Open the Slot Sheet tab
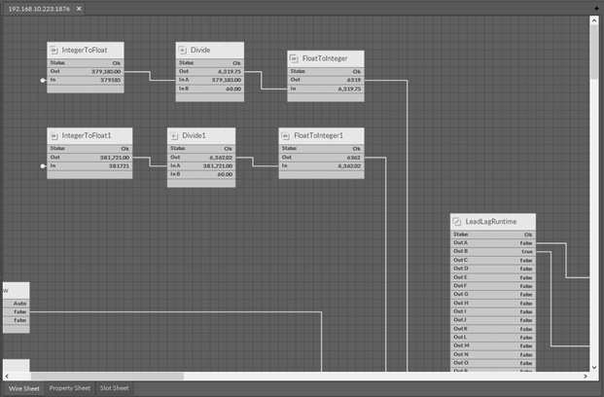The height and width of the screenshot is (397, 604). pos(117,388)
